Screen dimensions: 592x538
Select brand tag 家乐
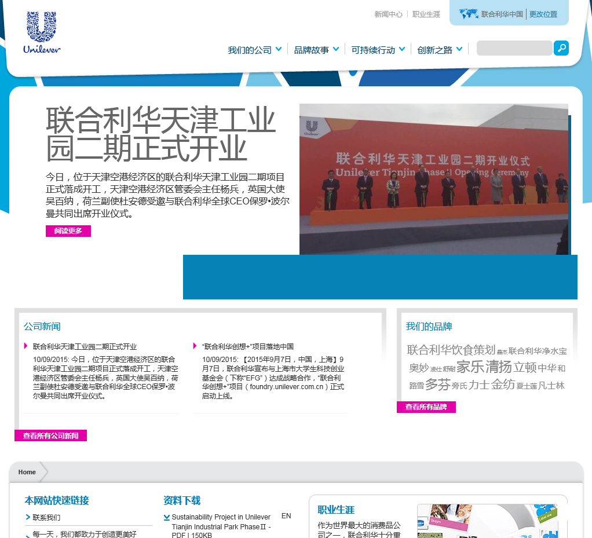click(470, 367)
